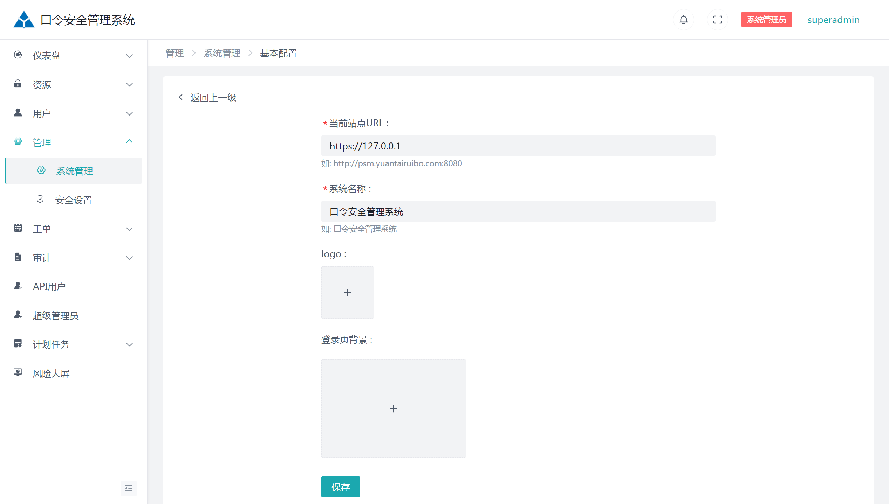The height and width of the screenshot is (504, 889).
Task: Click the login background upload plus
Action: pyautogui.click(x=393, y=408)
